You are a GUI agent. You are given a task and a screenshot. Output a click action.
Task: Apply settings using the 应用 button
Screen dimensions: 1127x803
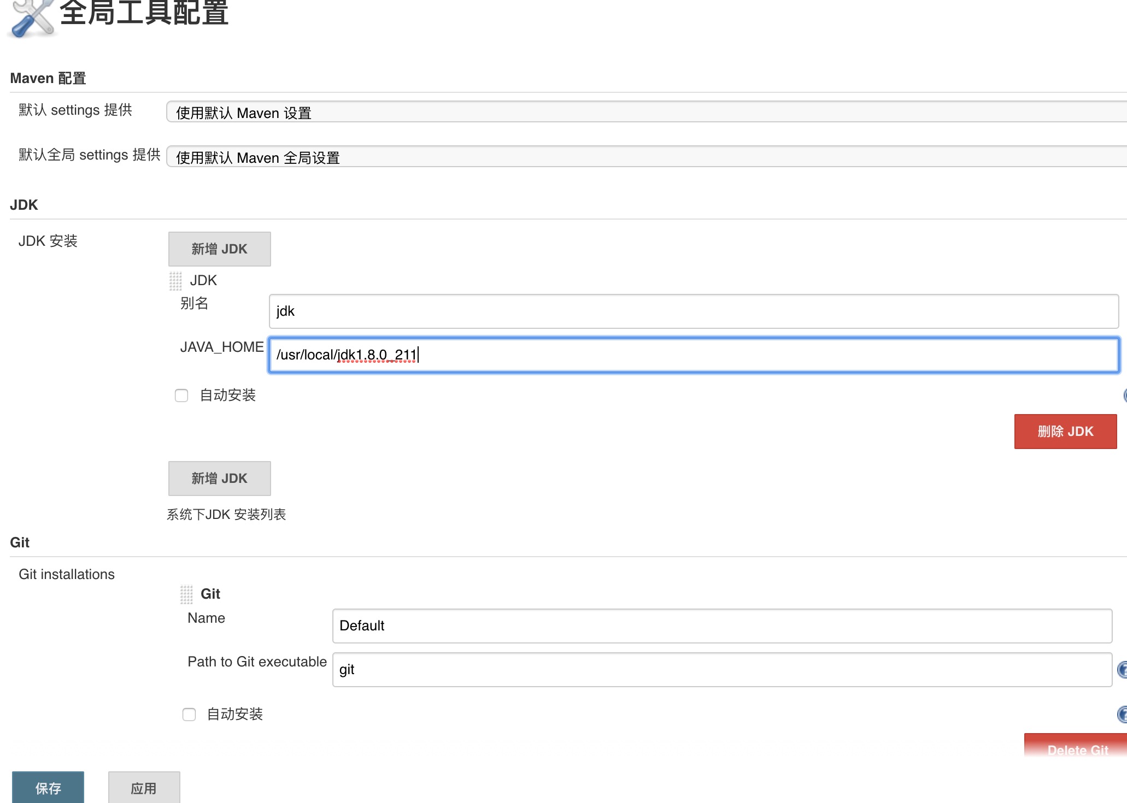(144, 788)
